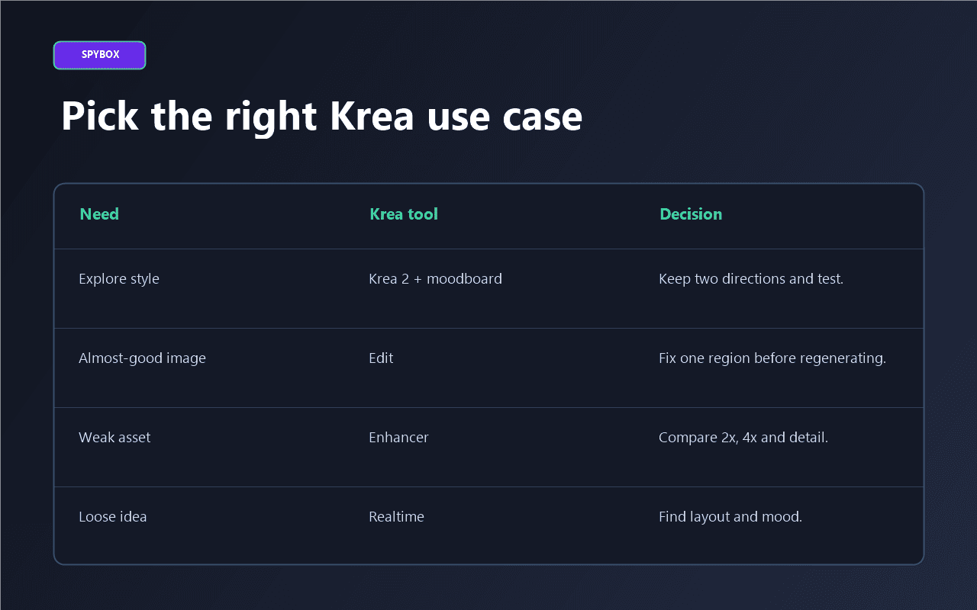Click the 'Krea tool' column header
The image size is (977, 610).
click(404, 214)
